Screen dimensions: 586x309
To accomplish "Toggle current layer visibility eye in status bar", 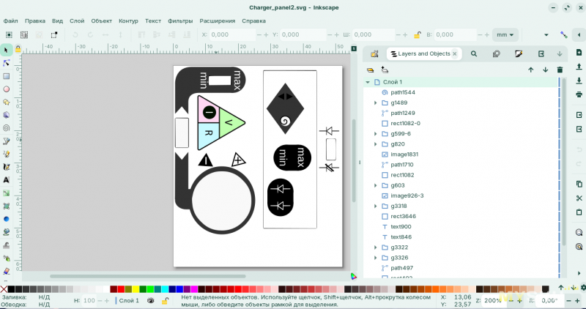I will (151, 300).
